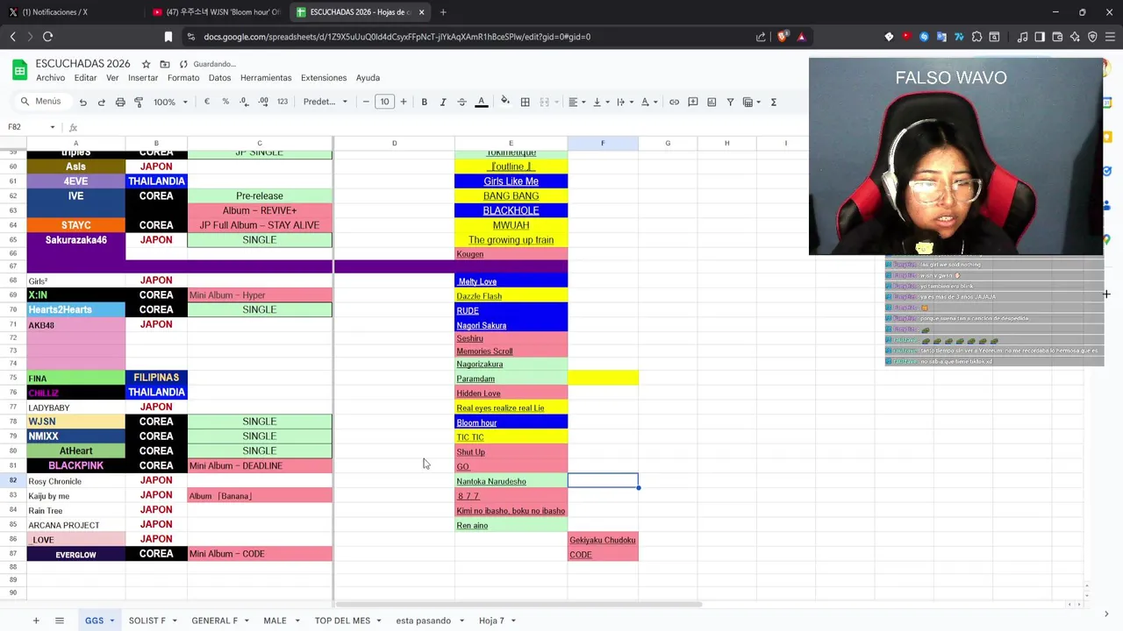Screen dimensions: 1123x631
Task: Insert a chart from the toolbar
Action: pyautogui.click(x=712, y=102)
